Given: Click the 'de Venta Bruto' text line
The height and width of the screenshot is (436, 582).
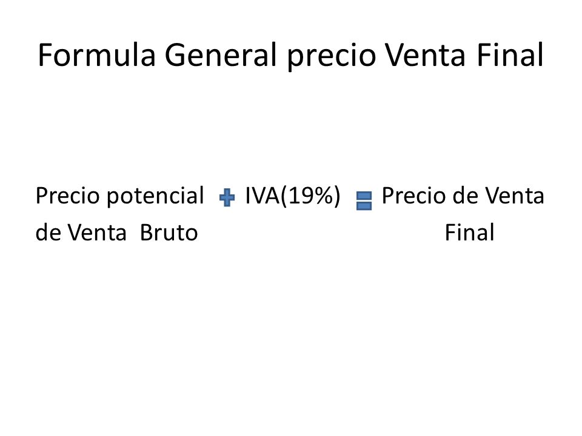Looking at the screenshot, I should 116,233.
